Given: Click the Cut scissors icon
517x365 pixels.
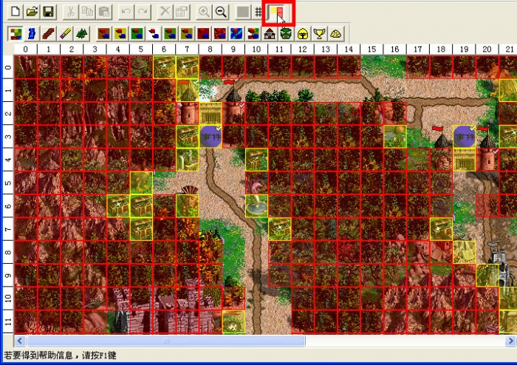Looking at the screenshot, I should tap(70, 12).
